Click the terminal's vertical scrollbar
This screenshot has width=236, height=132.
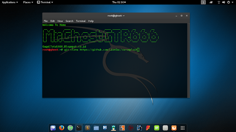(188, 60)
